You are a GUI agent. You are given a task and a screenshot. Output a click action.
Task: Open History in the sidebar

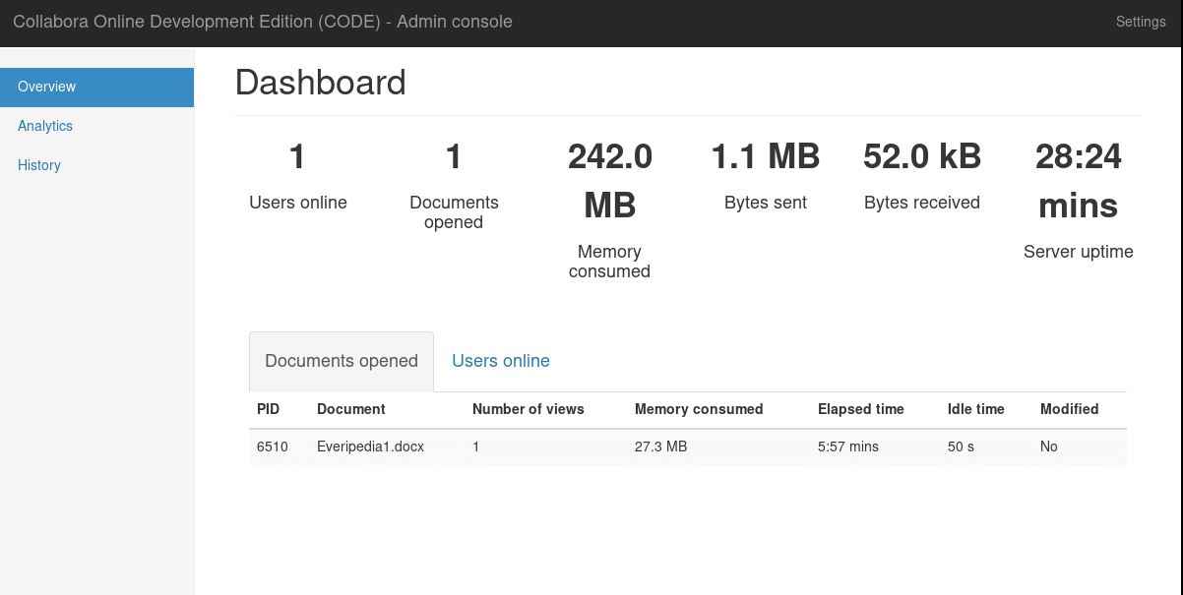pos(39,165)
